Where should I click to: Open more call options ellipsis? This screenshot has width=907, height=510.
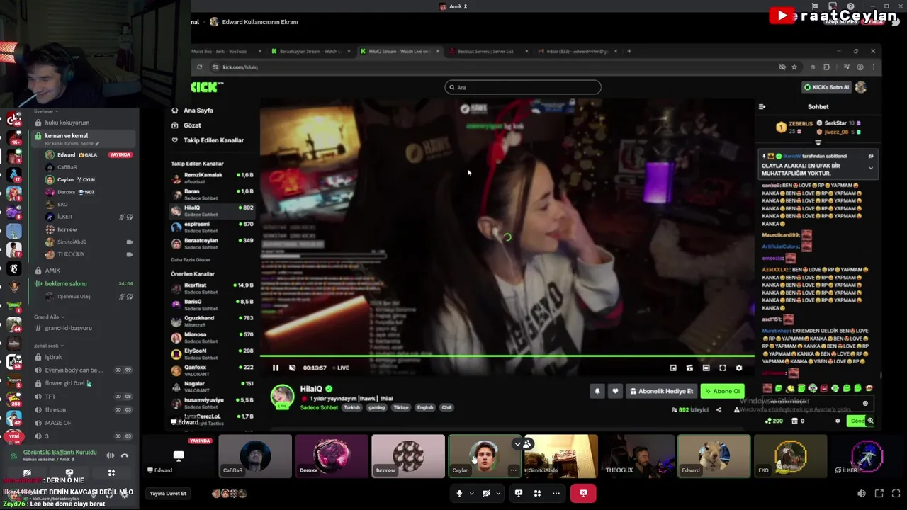click(556, 493)
